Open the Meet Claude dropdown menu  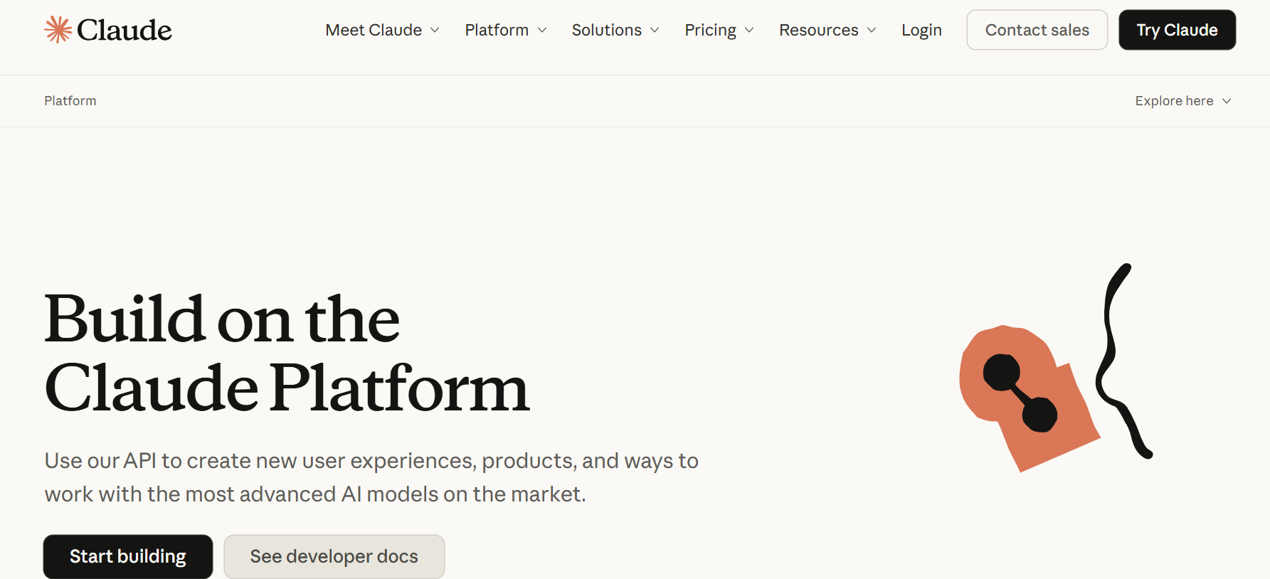click(382, 30)
